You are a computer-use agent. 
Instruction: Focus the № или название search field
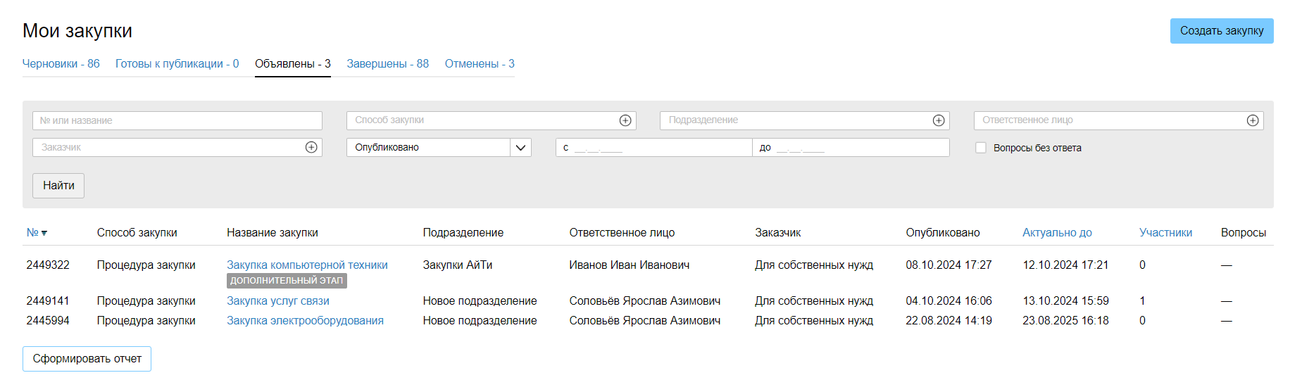(x=177, y=120)
